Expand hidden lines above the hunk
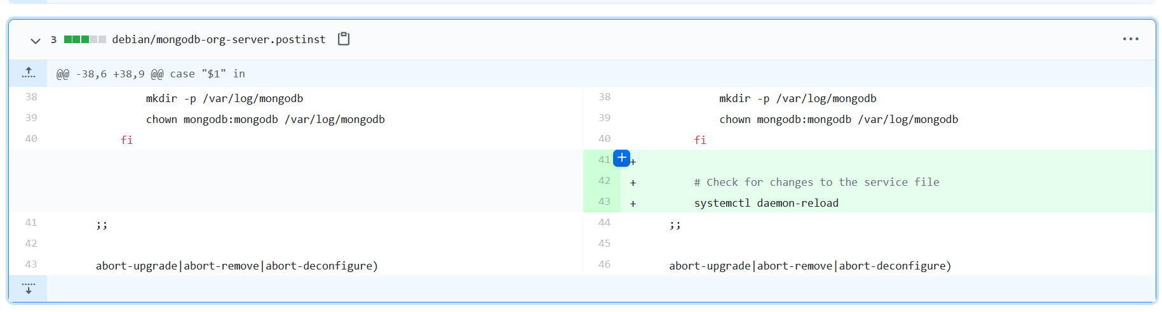Image resolution: width=1162 pixels, height=312 pixels. [28, 73]
